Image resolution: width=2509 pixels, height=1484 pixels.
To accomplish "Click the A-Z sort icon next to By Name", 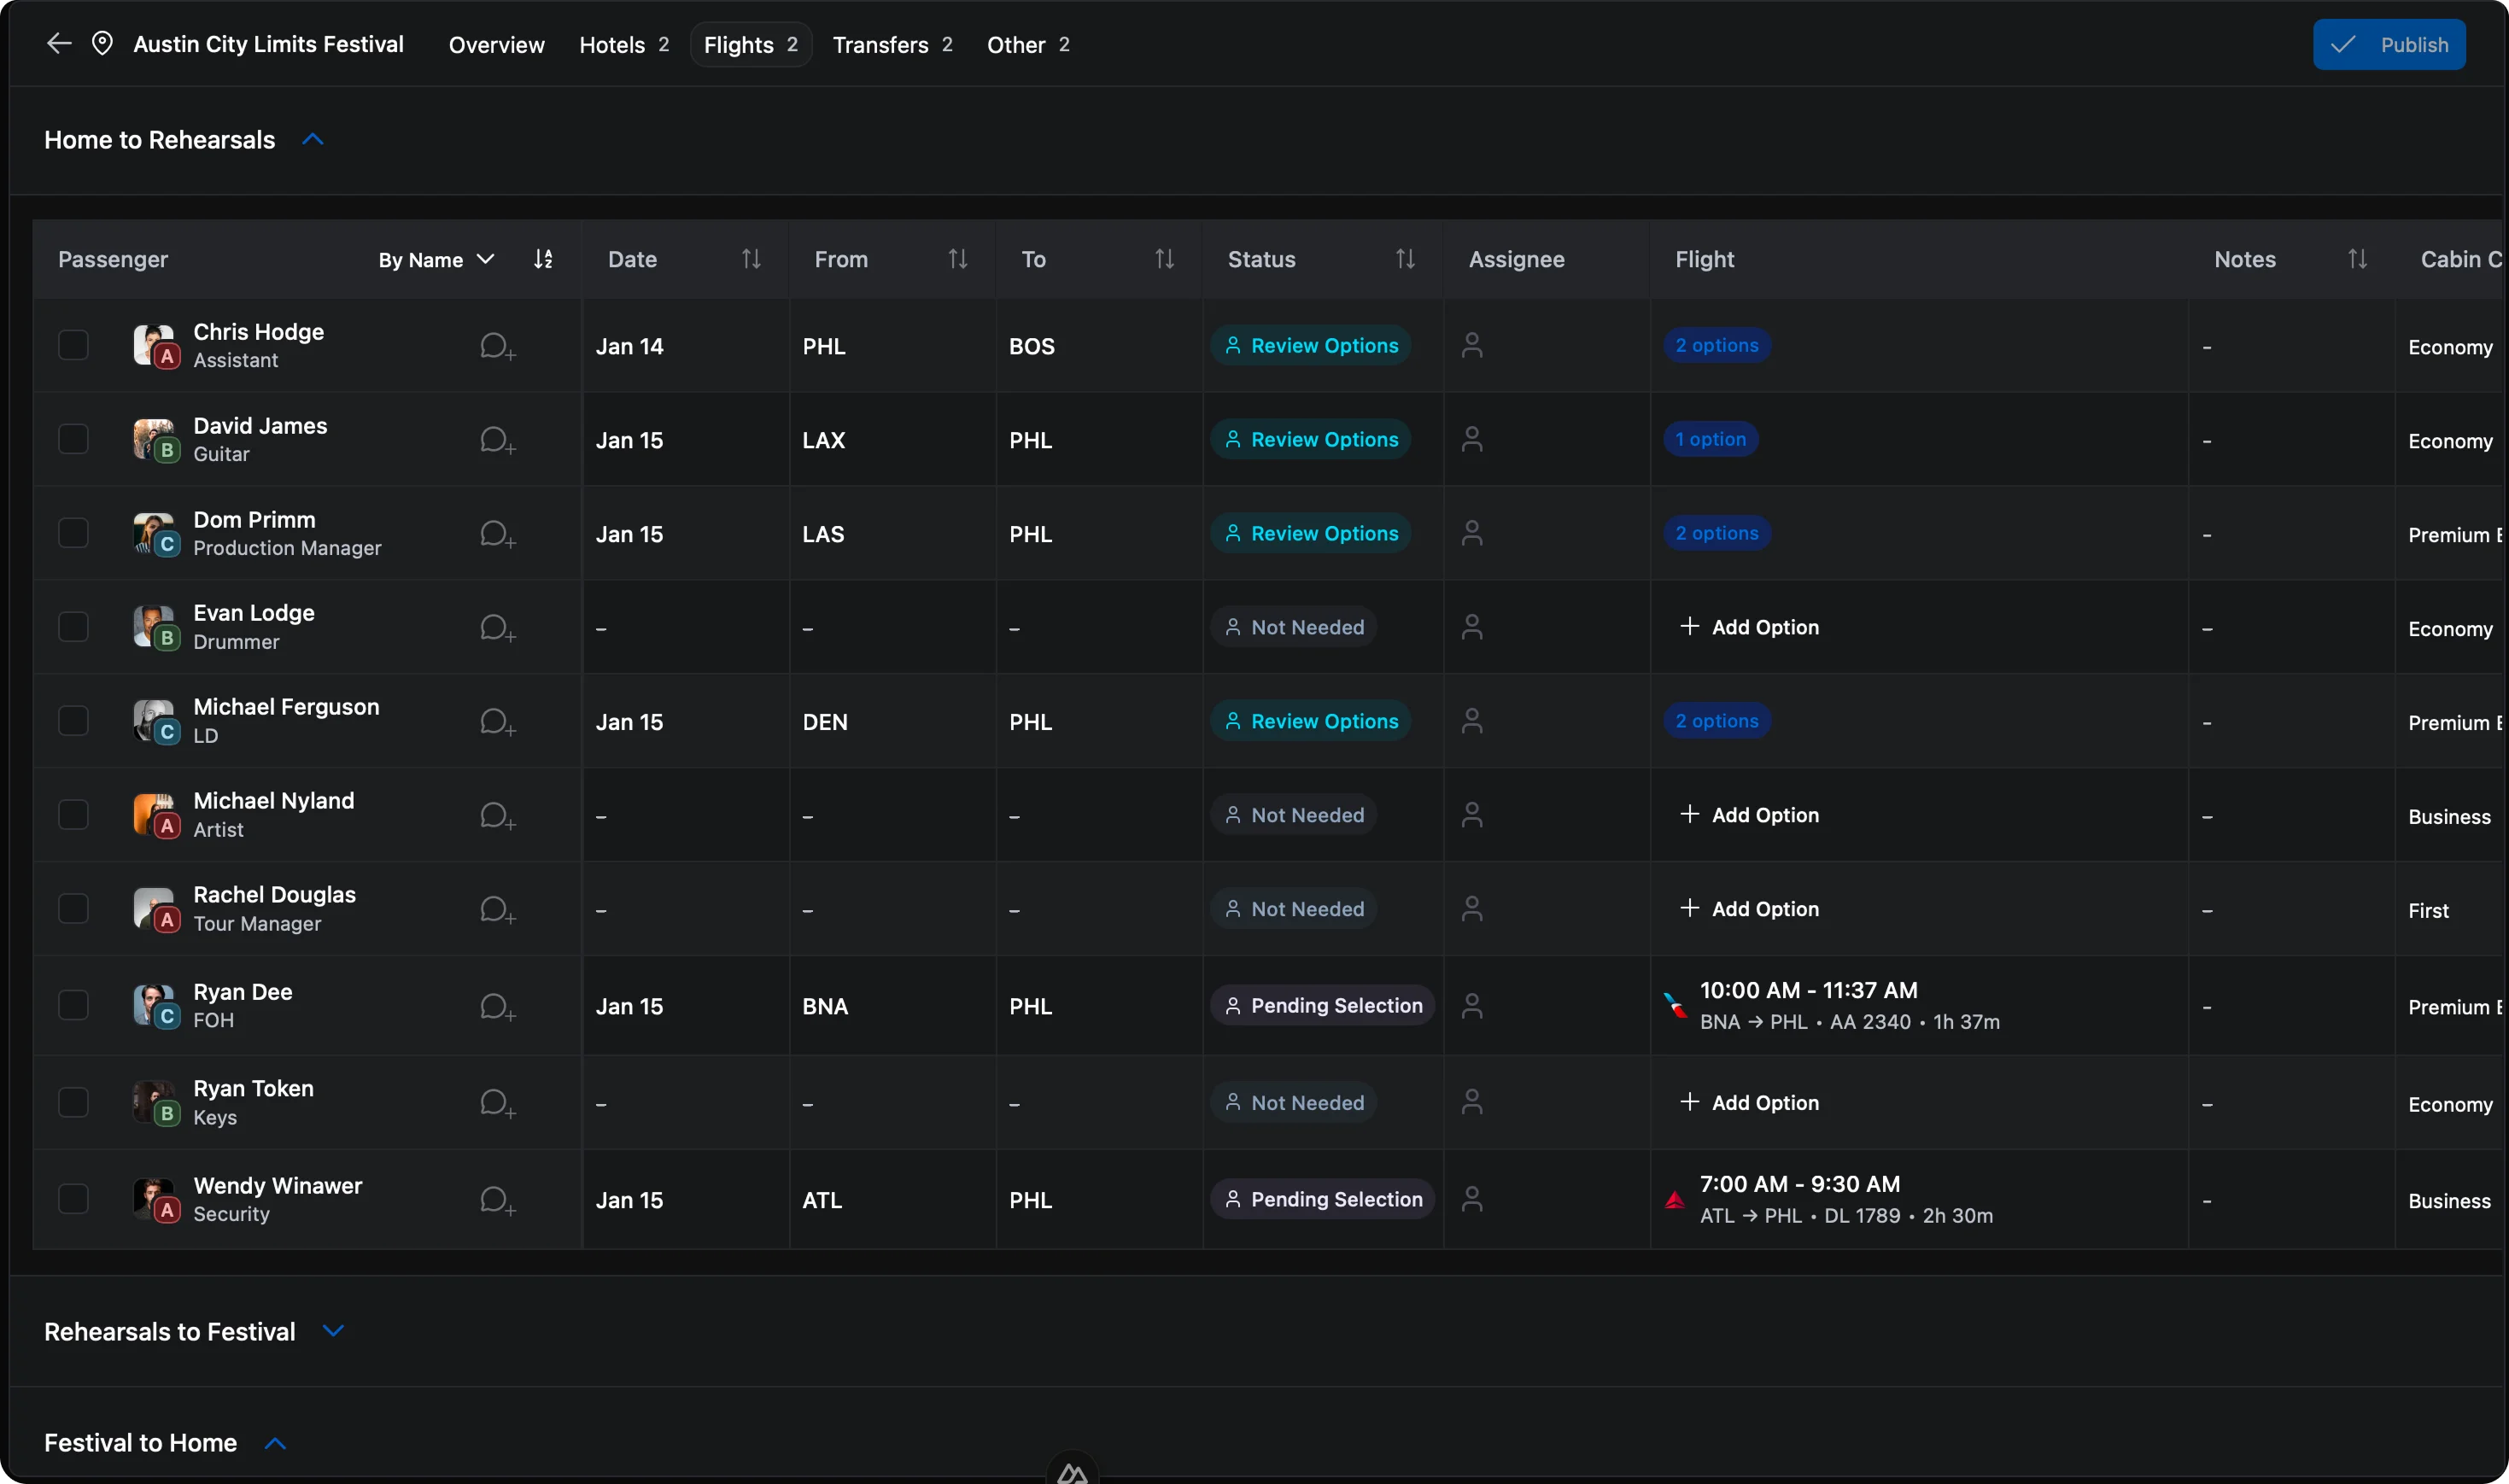I will [543, 258].
